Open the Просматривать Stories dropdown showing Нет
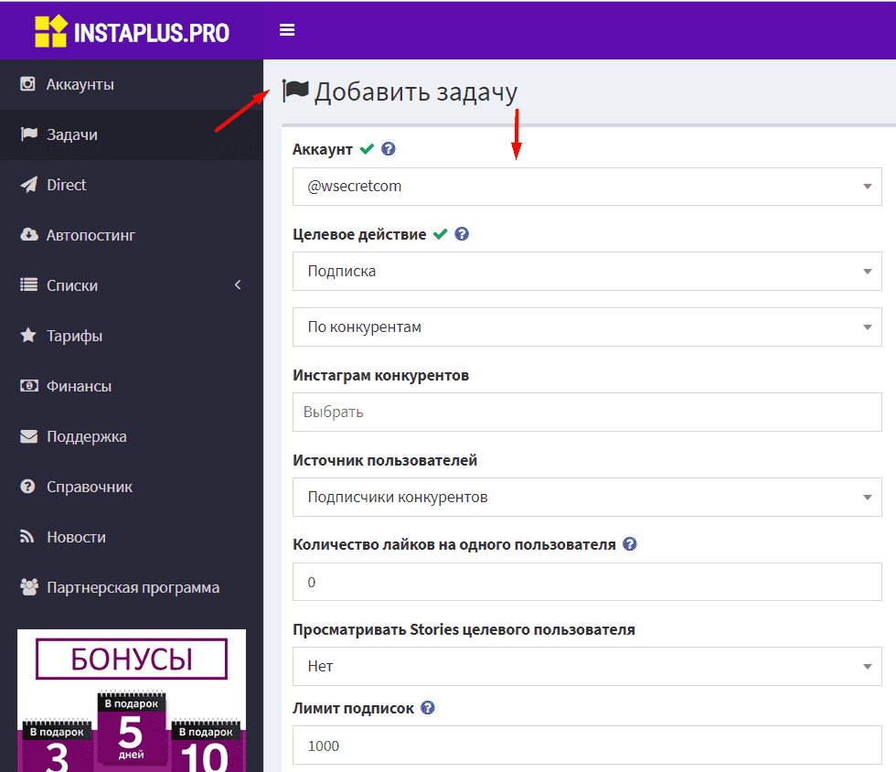896x772 pixels. point(587,666)
